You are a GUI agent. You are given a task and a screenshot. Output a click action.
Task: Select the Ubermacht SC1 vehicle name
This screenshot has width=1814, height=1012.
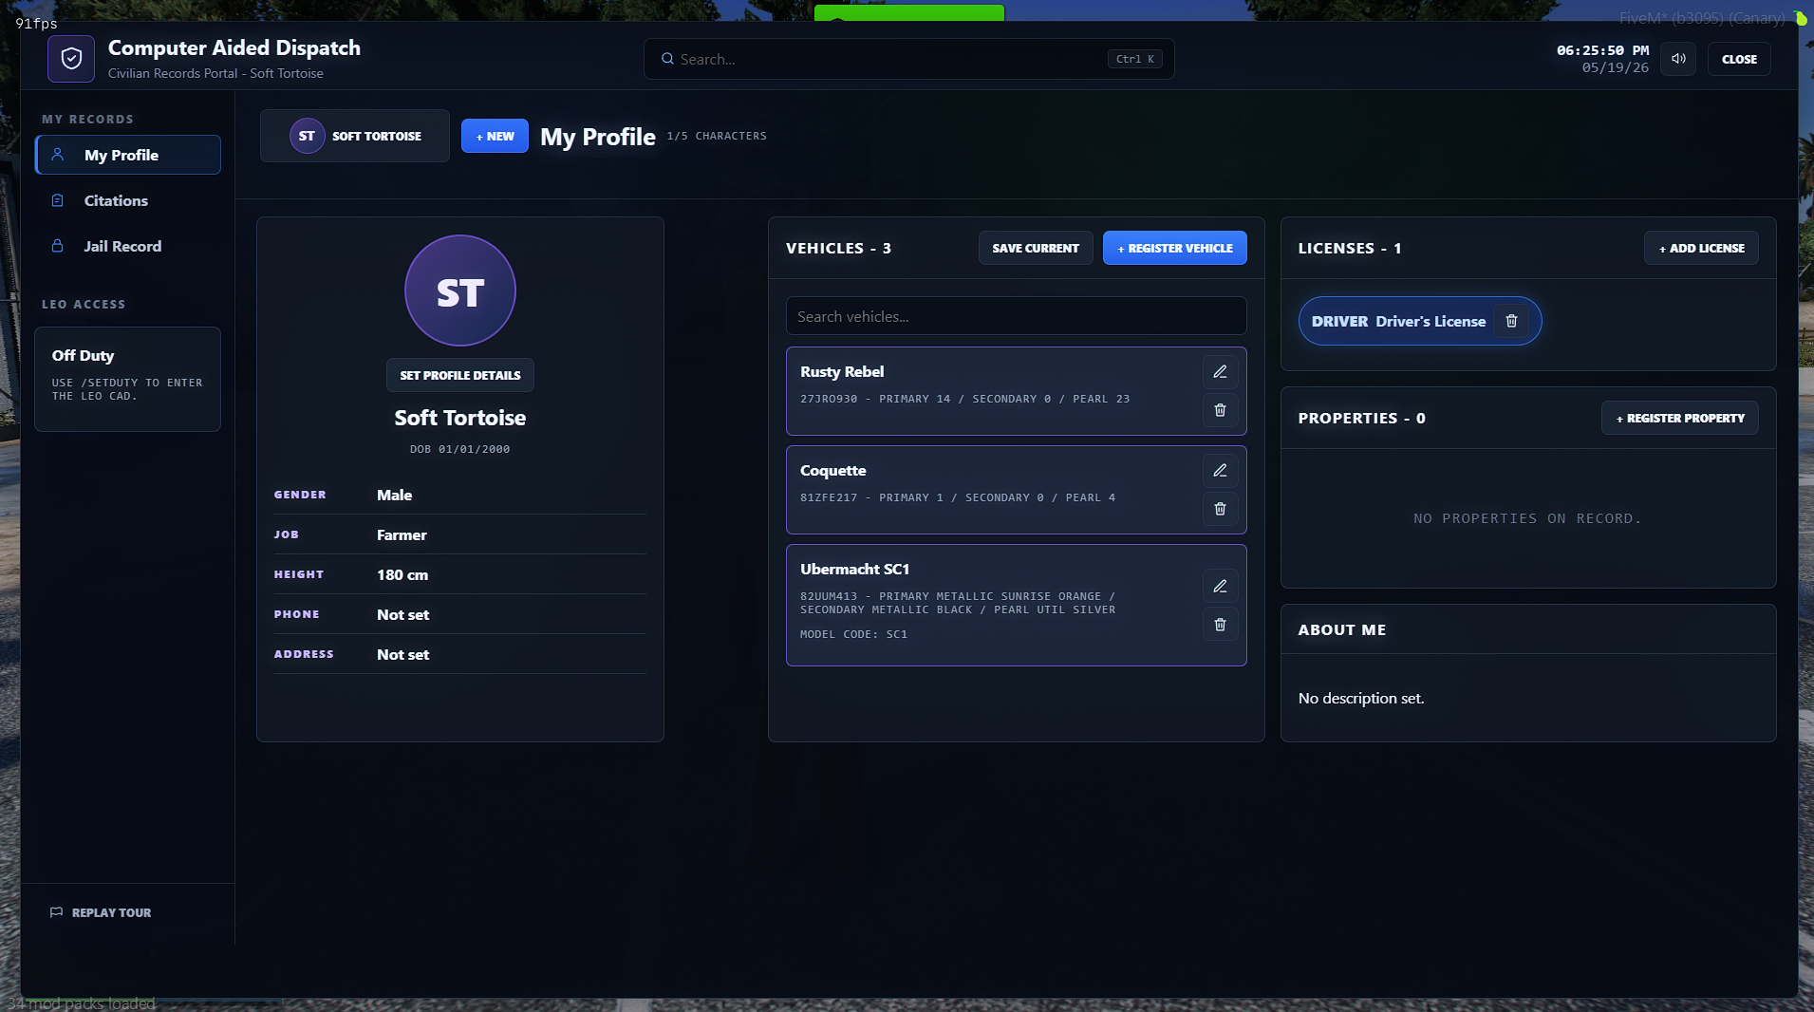click(855, 570)
